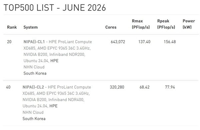The height and width of the screenshot is (130, 200).
Task: Select the 137.40 Rmax value
Action: click(144, 42)
